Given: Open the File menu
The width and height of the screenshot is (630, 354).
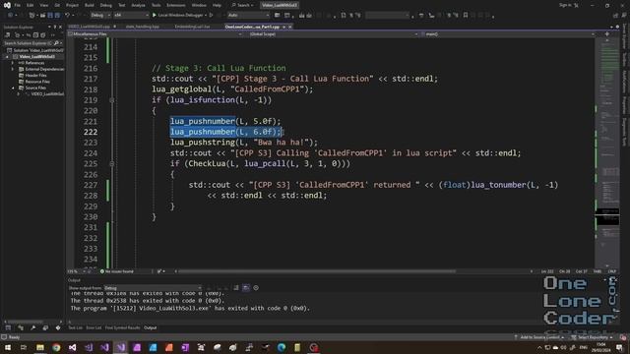Looking at the screenshot, I should coord(17,5).
